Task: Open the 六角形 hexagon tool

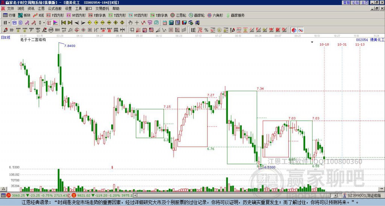Action: click(215, 15)
